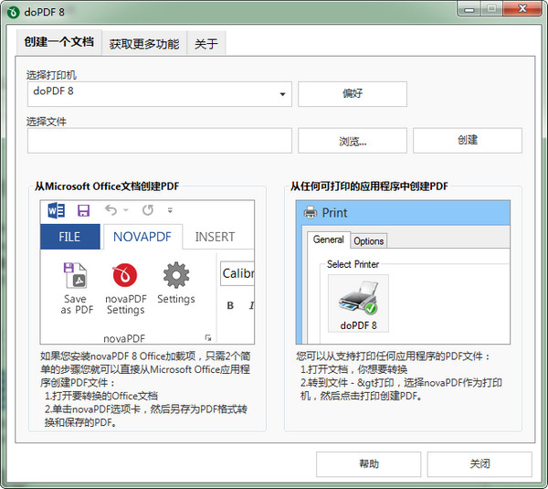Screen dimensions: 548x489
Task: Open the 关于 tab
Action: pyautogui.click(x=206, y=44)
